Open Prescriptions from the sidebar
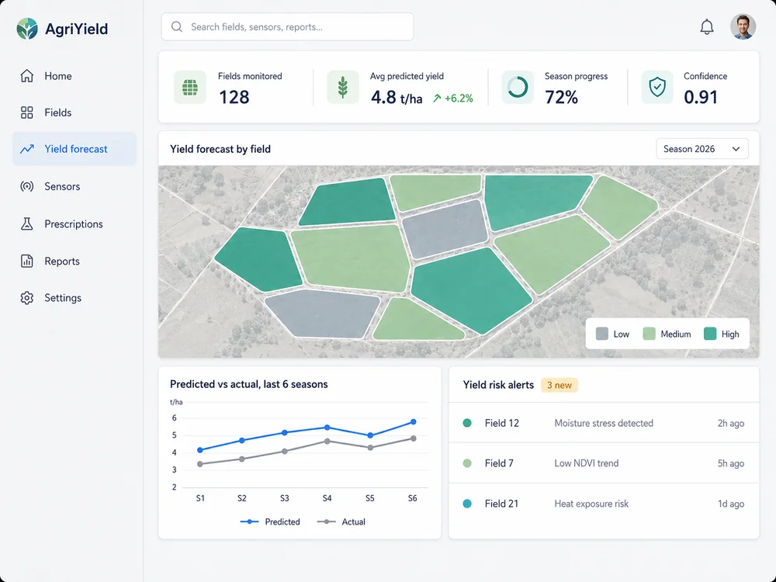The height and width of the screenshot is (582, 776). (74, 223)
